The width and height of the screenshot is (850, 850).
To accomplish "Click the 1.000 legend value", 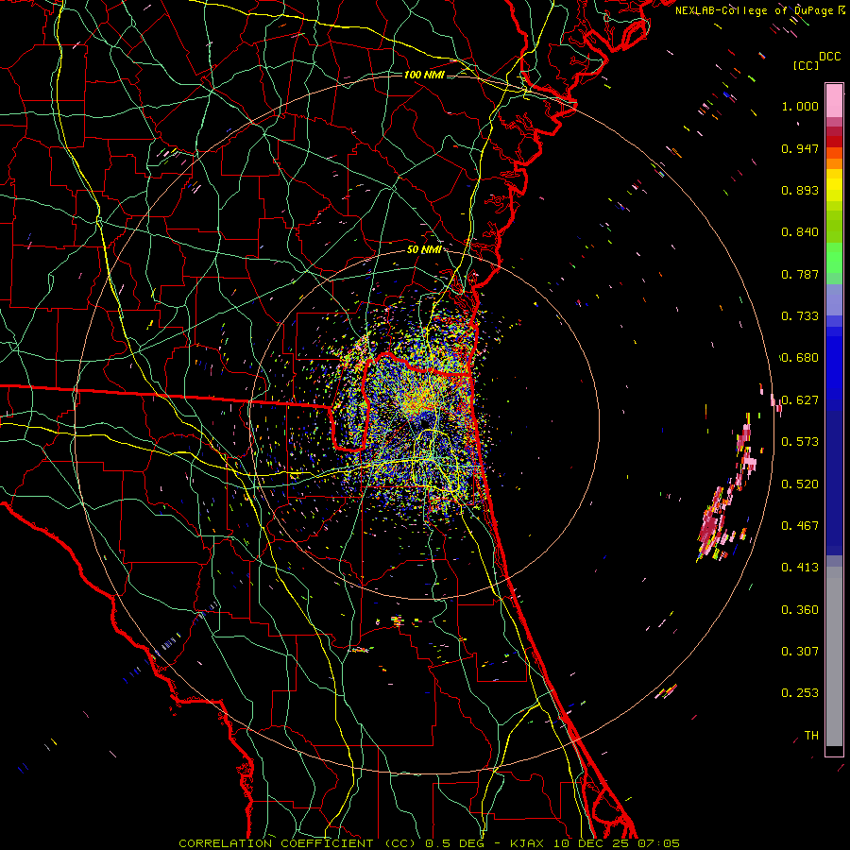I will click(x=800, y=106).
